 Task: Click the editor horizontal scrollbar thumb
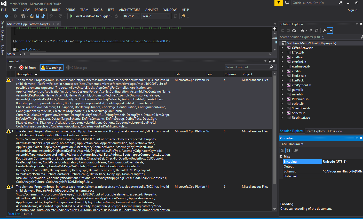94,54
